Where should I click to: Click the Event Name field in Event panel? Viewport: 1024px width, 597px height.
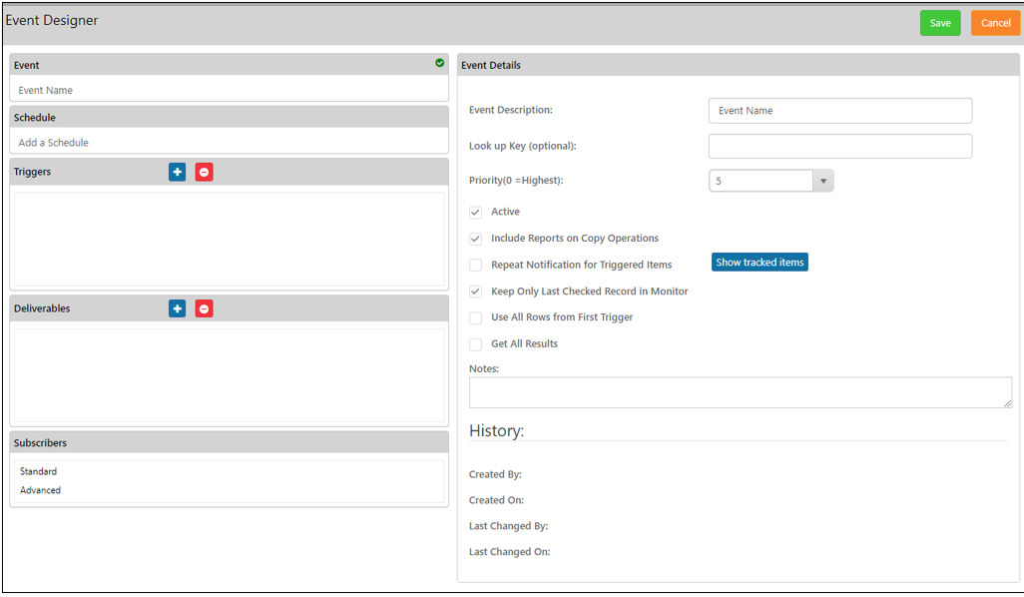(229, 90)
